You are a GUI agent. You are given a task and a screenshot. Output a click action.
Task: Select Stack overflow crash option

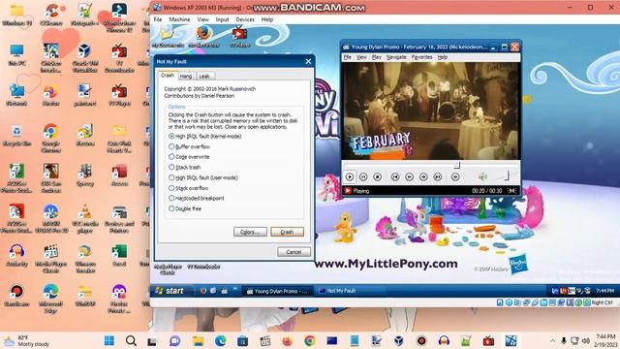[188, 188]
